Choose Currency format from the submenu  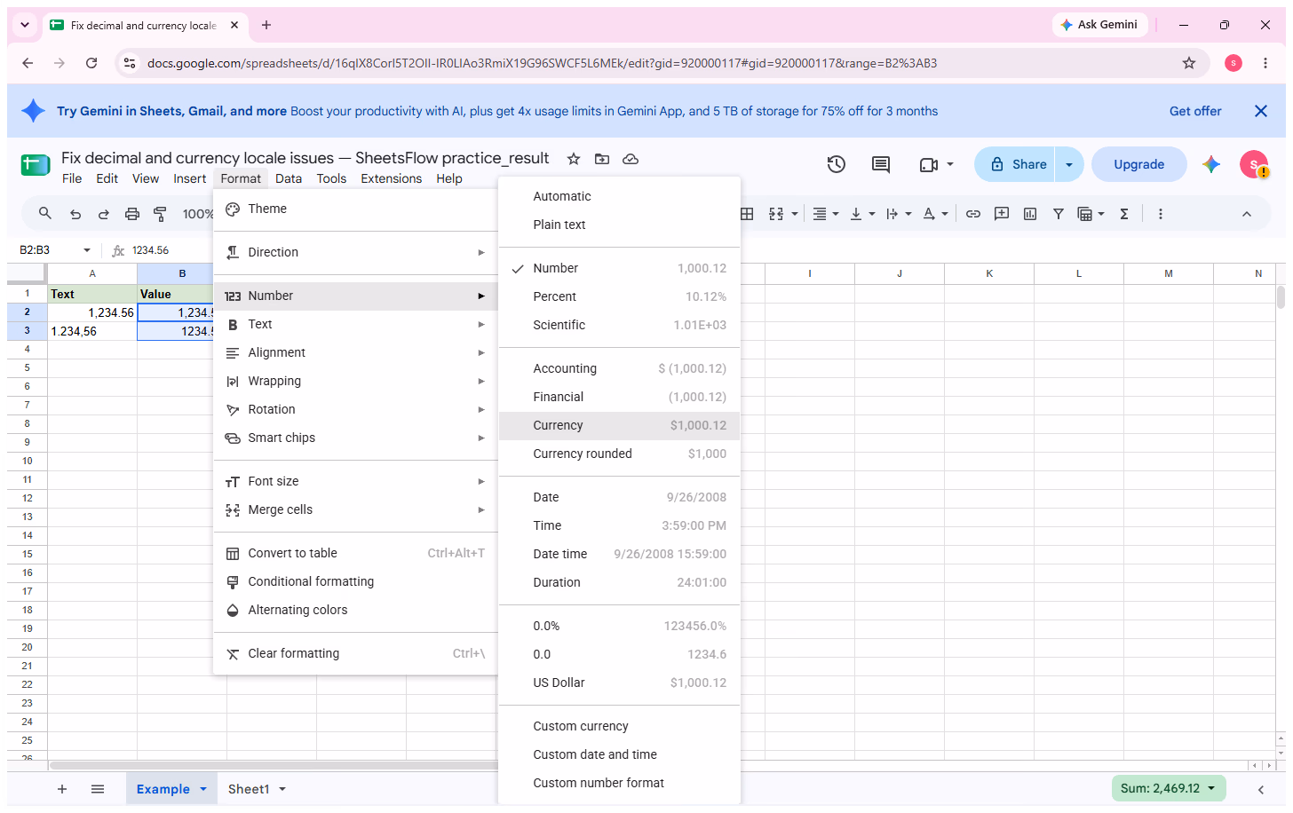click(619, 425)
